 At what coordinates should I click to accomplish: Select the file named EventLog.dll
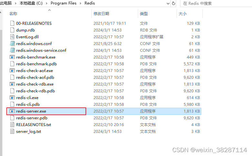(27, 37)
